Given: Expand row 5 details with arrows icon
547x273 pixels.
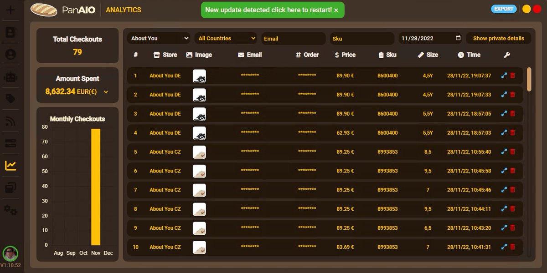Looking at the screenshot, I should pos(504,152).
